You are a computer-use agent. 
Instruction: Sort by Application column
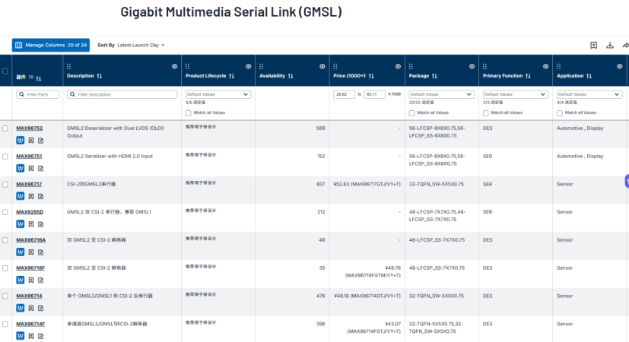coord(589,76)
